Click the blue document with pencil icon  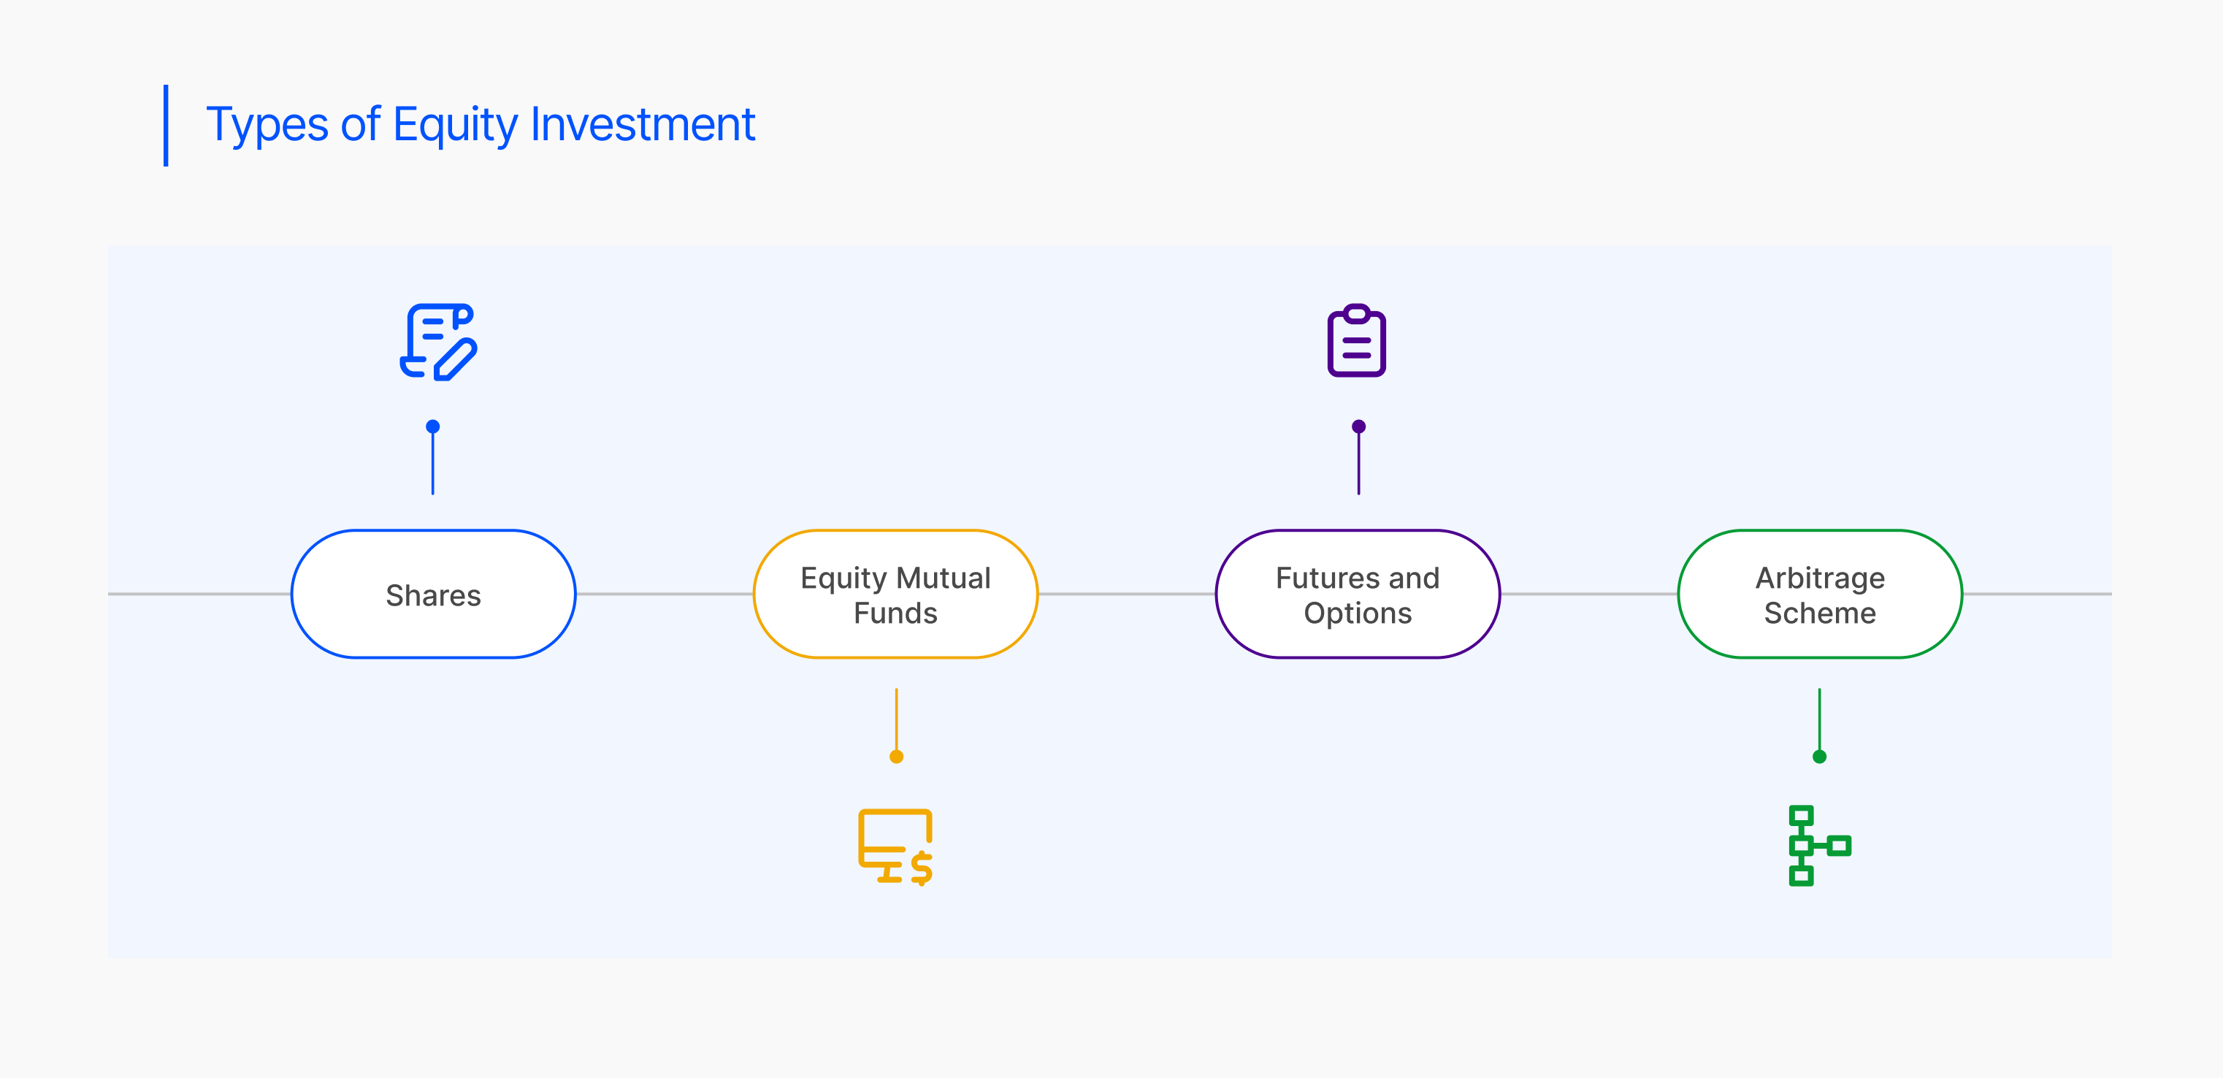(437, 341)
